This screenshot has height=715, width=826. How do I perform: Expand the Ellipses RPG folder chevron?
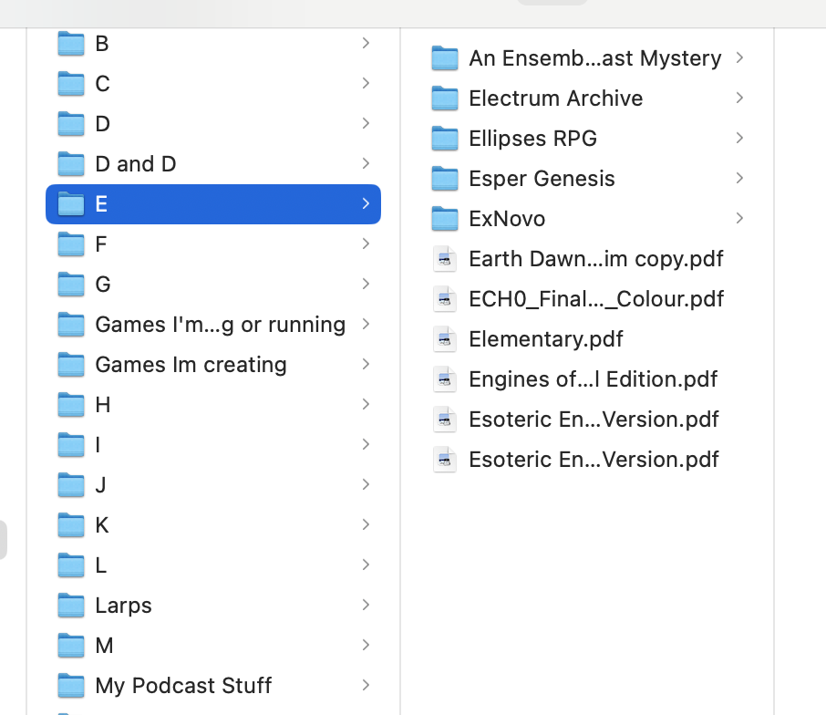739,138
